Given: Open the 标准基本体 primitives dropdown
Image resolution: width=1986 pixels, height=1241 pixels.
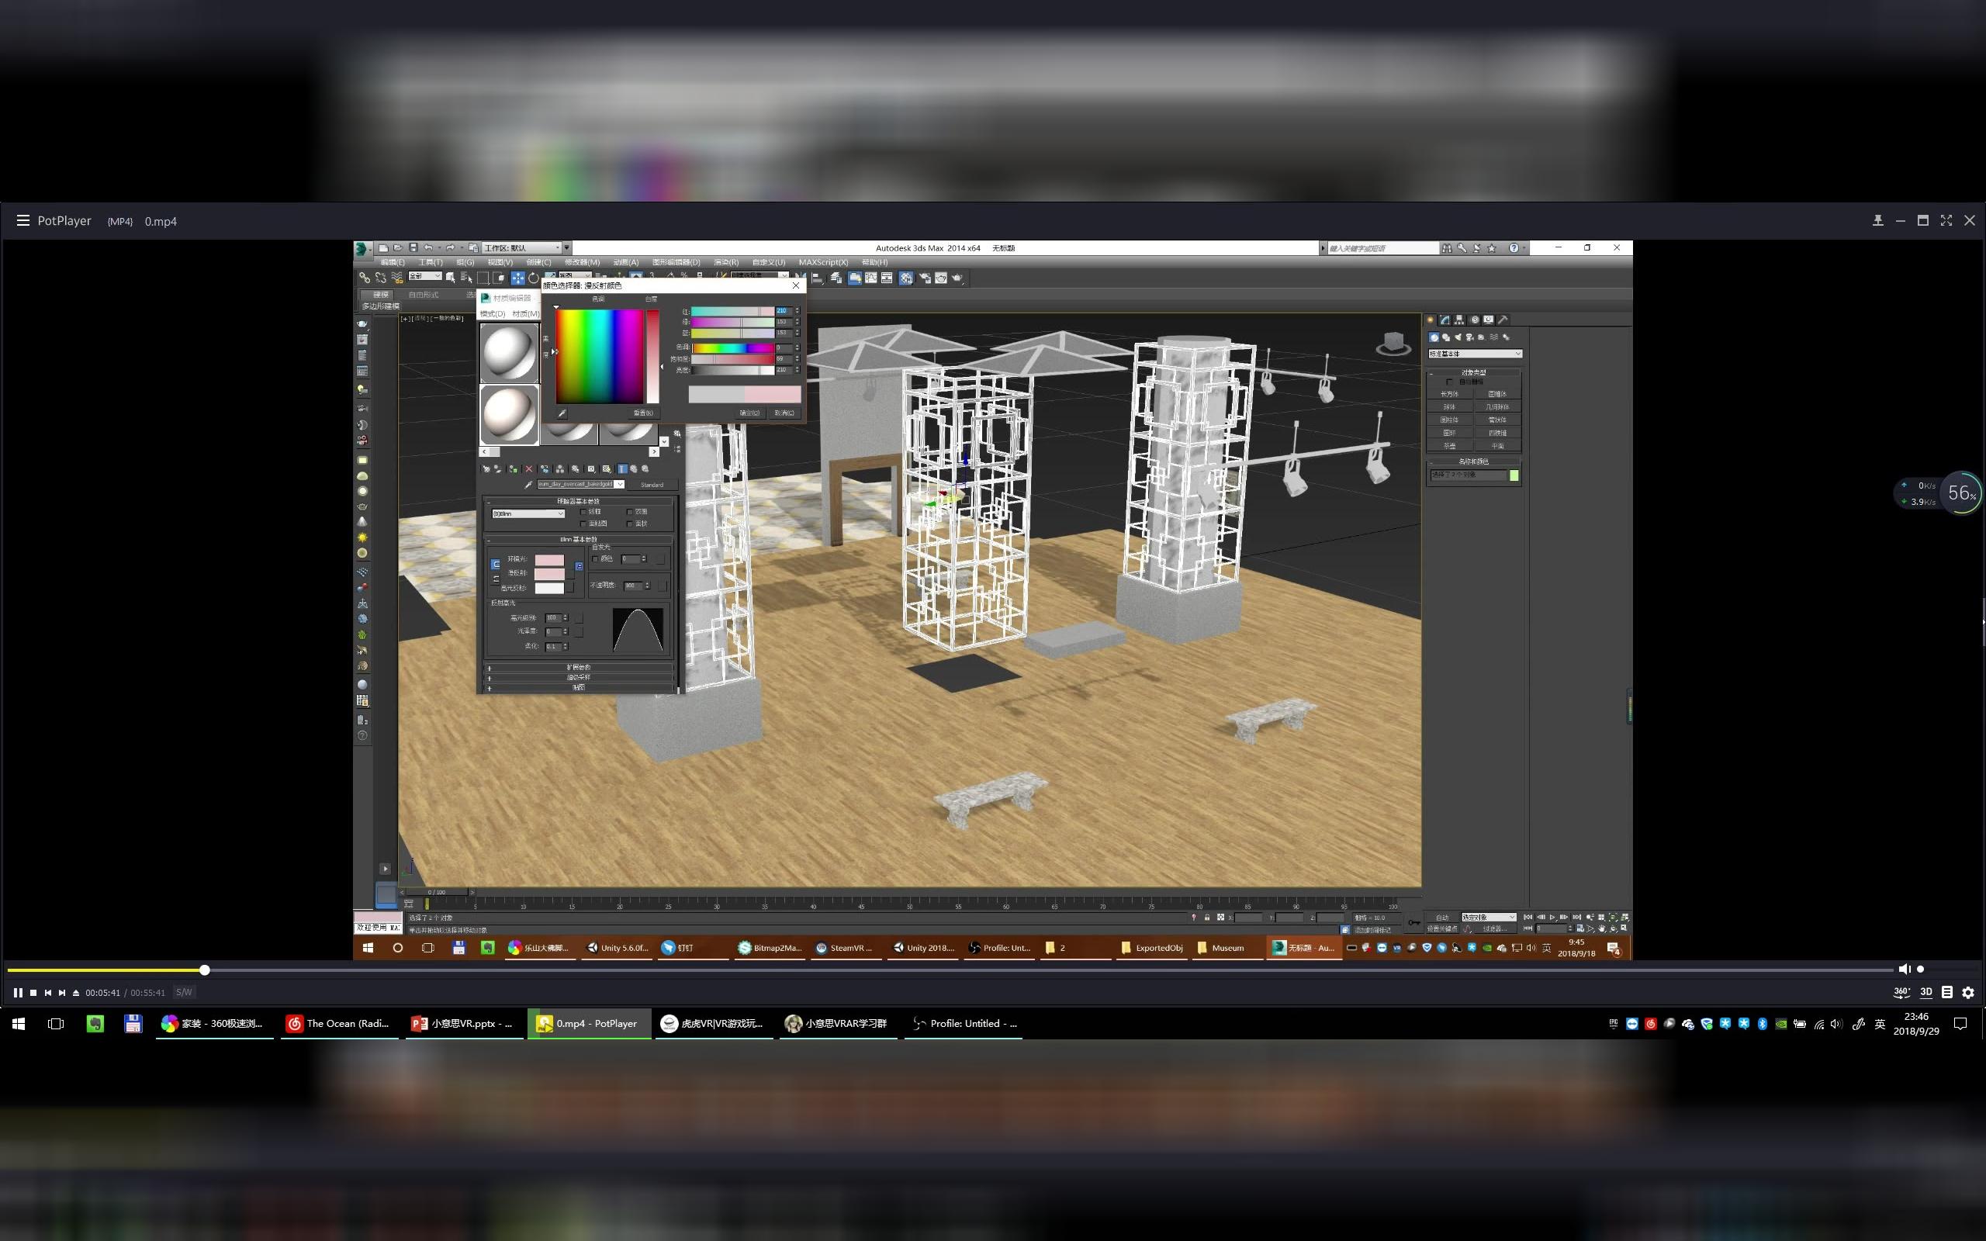Looking at the screenshot, I should click(x=1476, y=353).
